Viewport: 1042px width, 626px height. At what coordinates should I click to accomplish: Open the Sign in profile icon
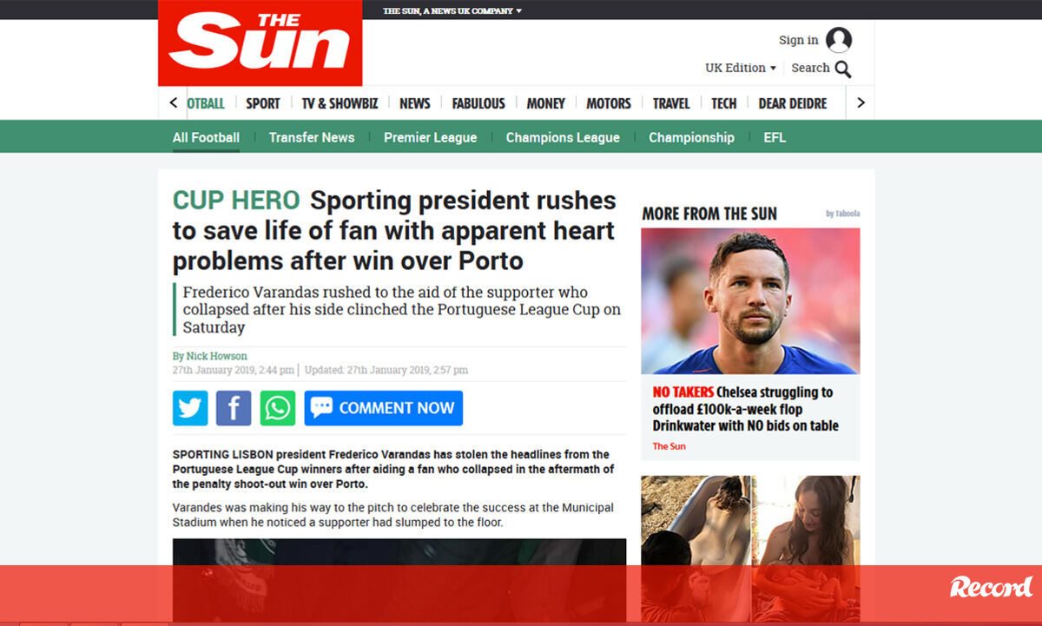point(839,40)
